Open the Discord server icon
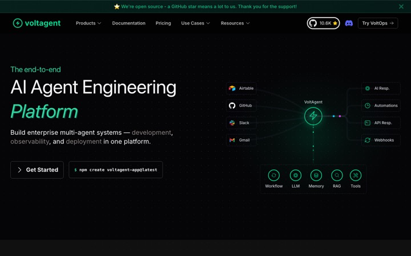 point(349,23)
